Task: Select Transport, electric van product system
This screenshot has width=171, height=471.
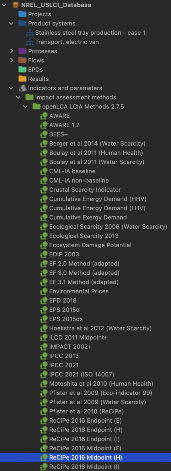Action: click(x=67, y=42)
